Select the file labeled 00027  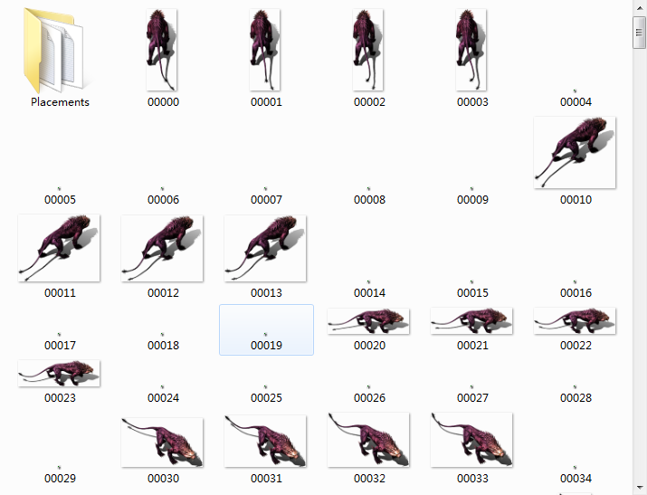pos(473,397)
